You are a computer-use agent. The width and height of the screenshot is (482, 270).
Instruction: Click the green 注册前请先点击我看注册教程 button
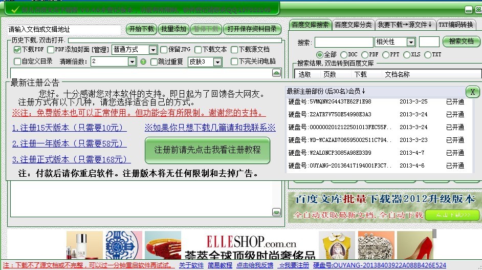(208, 150)
